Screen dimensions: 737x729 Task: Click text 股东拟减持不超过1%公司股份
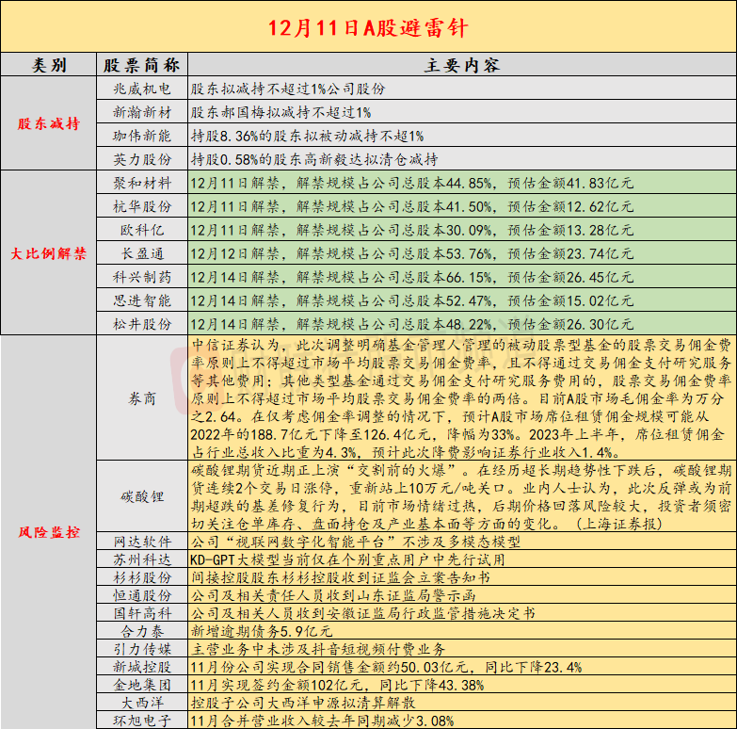coord(288,89)
